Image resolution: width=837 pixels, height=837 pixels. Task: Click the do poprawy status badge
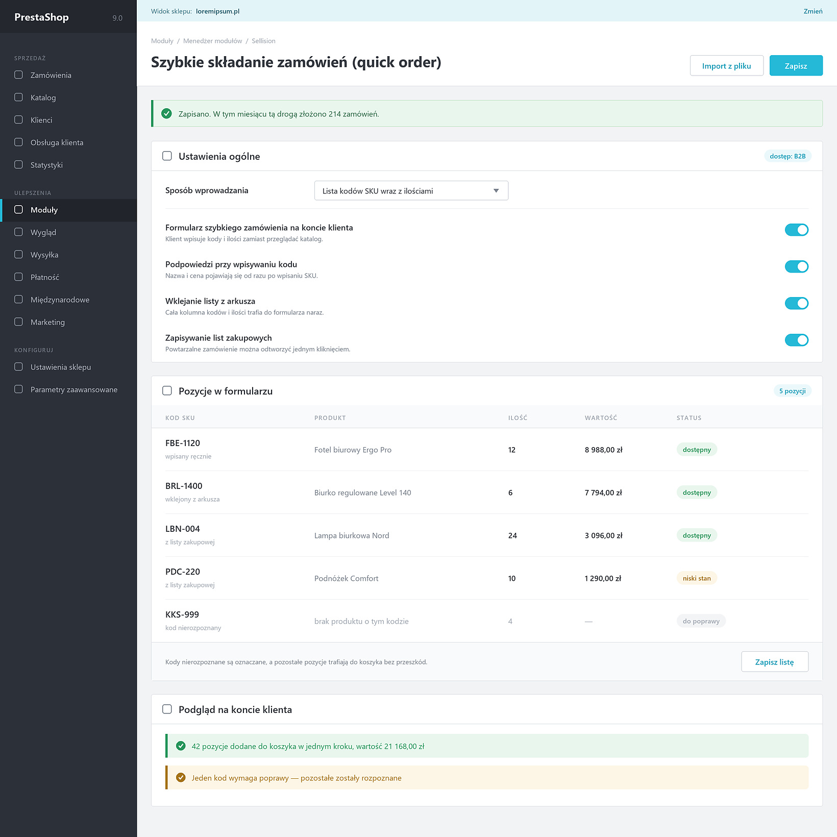click(x=701, y=621)
